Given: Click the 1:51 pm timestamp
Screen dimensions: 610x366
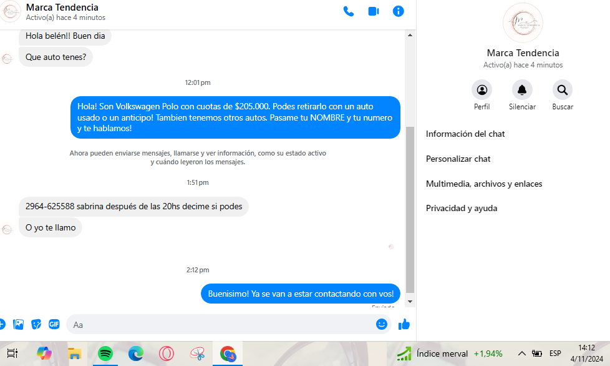Looking at the screenshot, I should 198,182.
